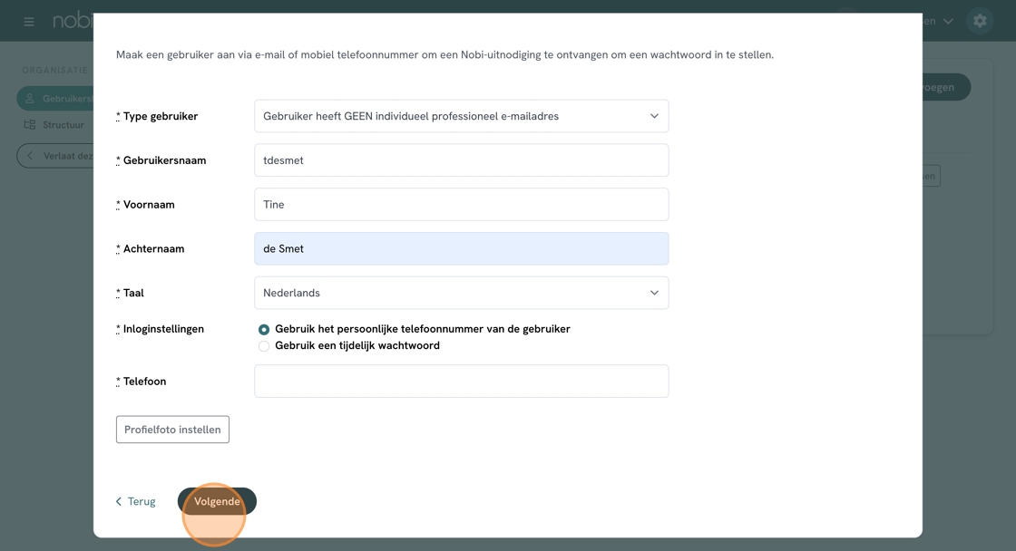Open the settings gear icon
The image size is (1016, 551).
pyautogui.click(x=980, y=21)
